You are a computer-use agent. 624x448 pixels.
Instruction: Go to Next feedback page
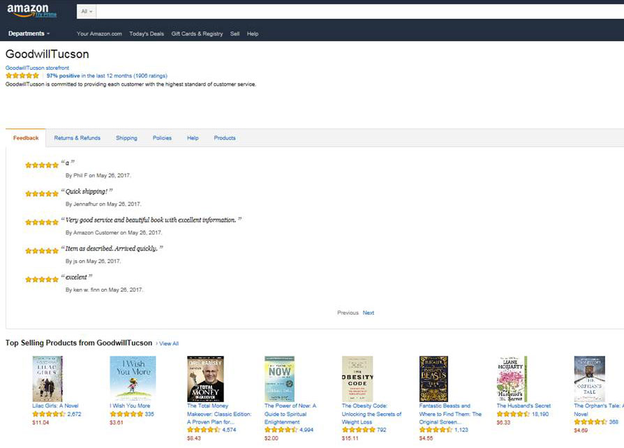(369, 313)
